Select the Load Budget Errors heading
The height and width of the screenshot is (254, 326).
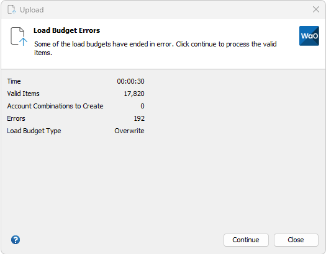coord(66,30)
